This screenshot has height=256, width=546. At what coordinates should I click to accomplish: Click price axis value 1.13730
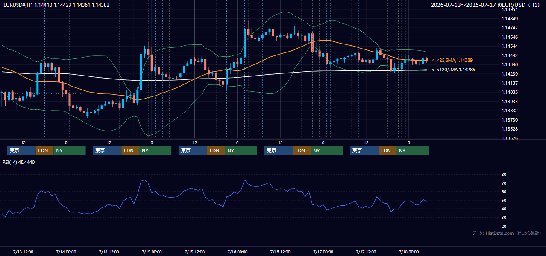(x=510, y=120)
